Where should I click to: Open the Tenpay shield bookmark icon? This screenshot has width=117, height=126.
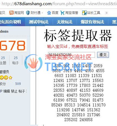28,13
